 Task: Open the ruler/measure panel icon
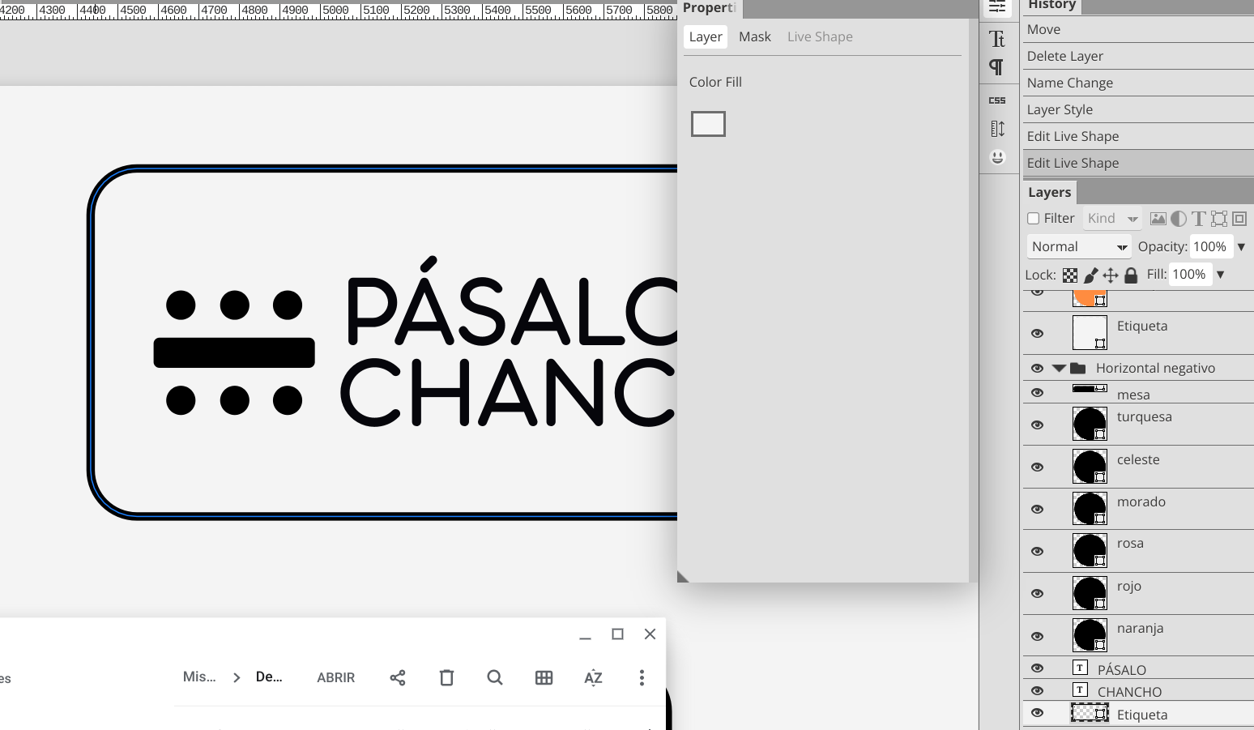pyautogui.click(x=998, y=128)
